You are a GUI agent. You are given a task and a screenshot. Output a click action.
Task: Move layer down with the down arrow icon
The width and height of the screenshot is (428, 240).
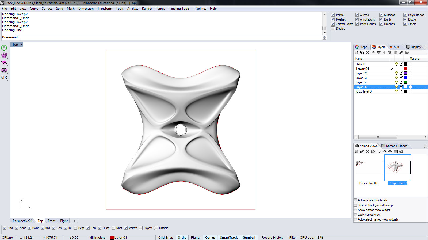(379, 53)
